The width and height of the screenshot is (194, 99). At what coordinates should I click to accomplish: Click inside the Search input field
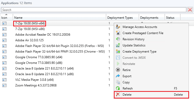94,10
